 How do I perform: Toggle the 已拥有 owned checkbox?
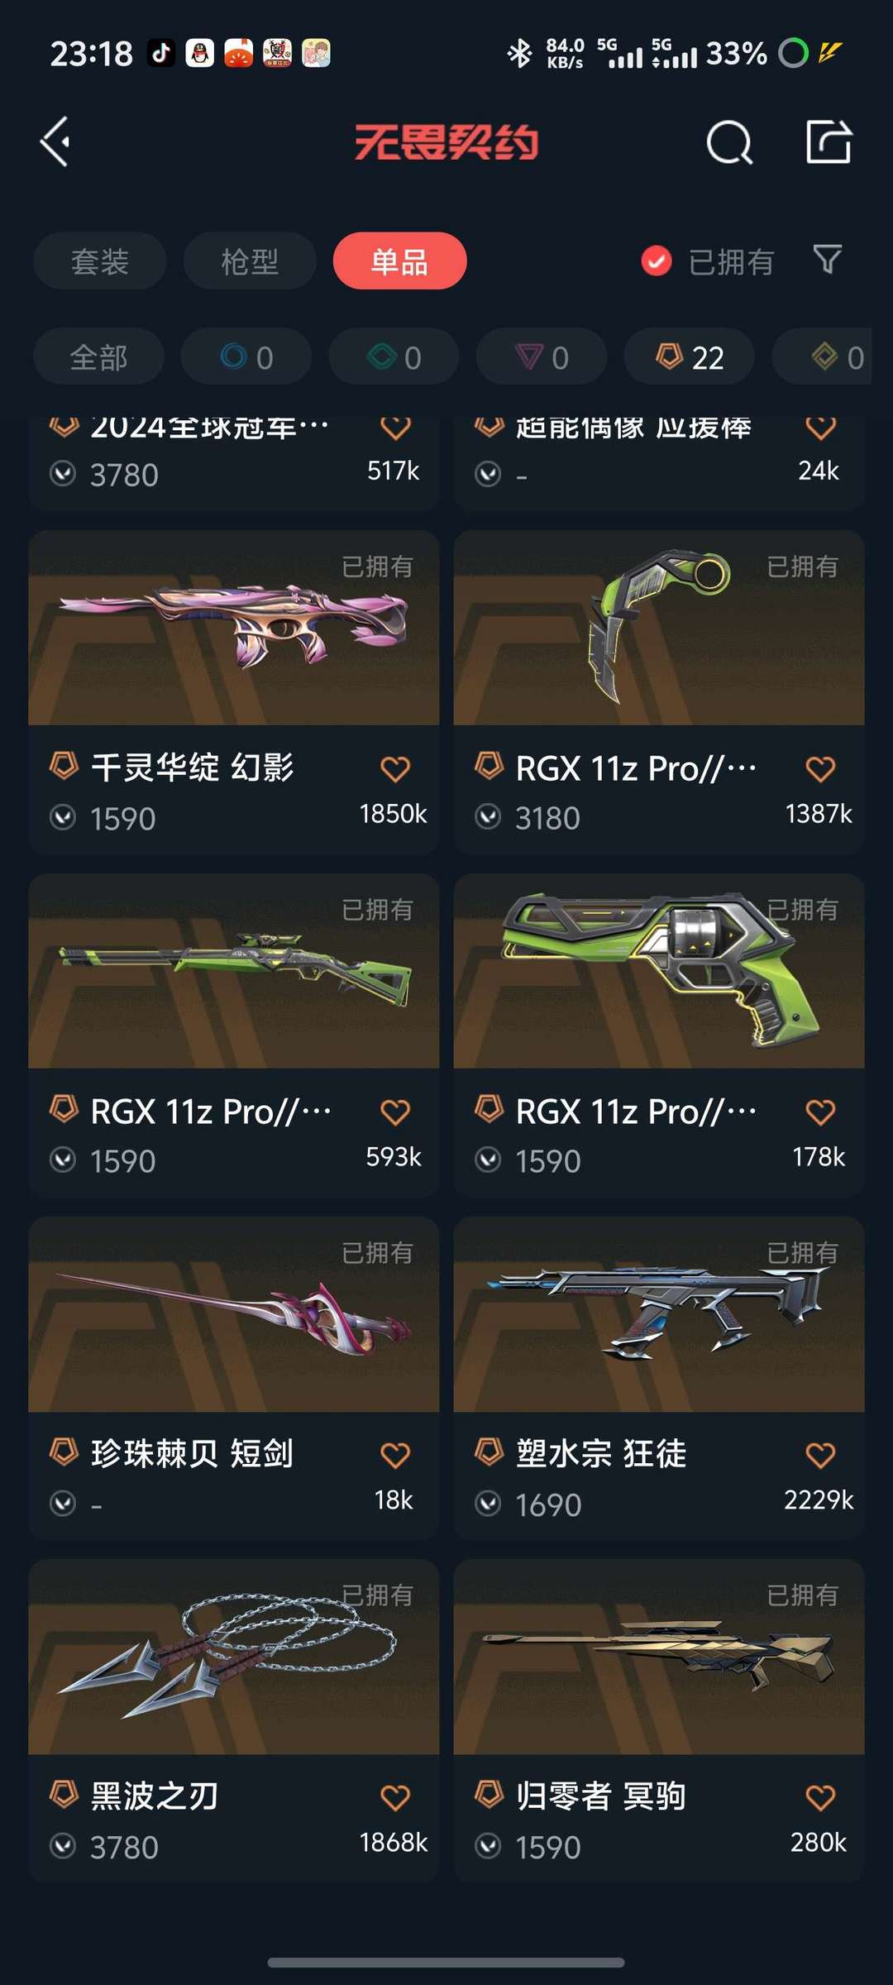coord(657,261)
